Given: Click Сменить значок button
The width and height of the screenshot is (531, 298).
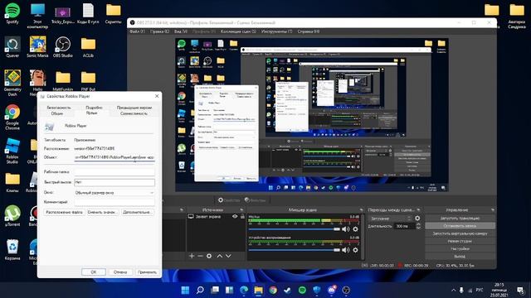Looking at the screenshot, I should (103, 212).
